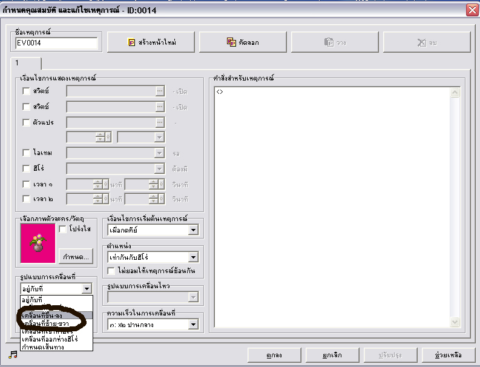Click the เวลา ๑ minutes spinner
Image resolution: width=480 pixels, height=367 pixels.
(x=97, y=185)
